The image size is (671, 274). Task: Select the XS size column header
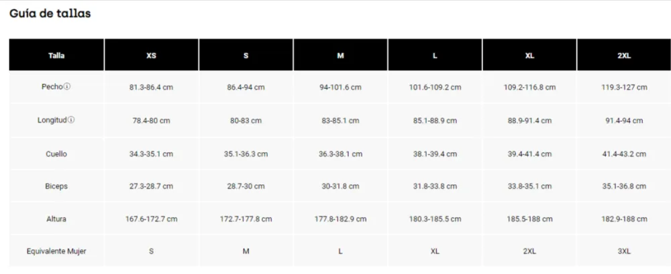click(x=151, y=56)
